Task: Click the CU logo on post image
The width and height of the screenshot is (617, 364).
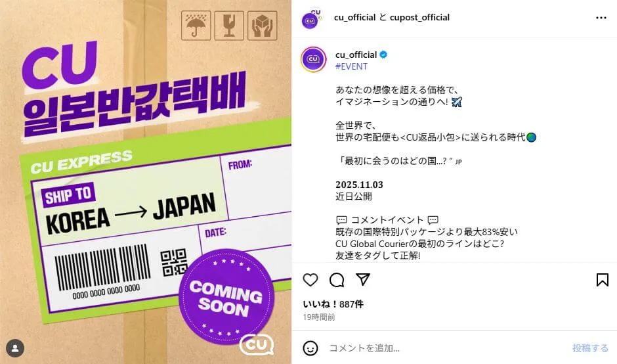Action: pos(257,345)
